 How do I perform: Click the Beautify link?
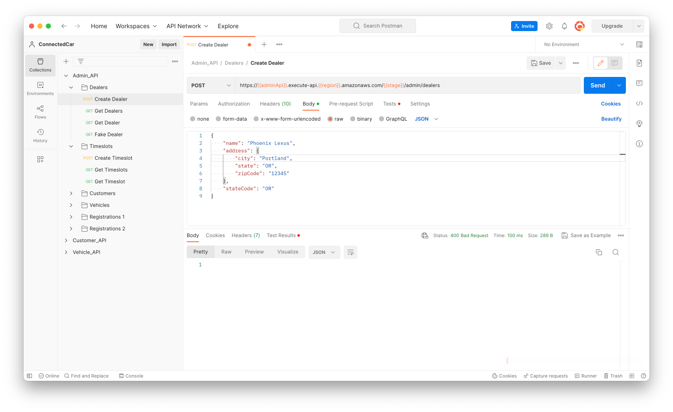(x=611, y=119)
